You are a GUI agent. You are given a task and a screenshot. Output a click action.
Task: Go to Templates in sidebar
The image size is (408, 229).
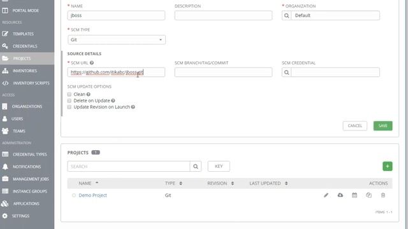[x=23, y=34]
